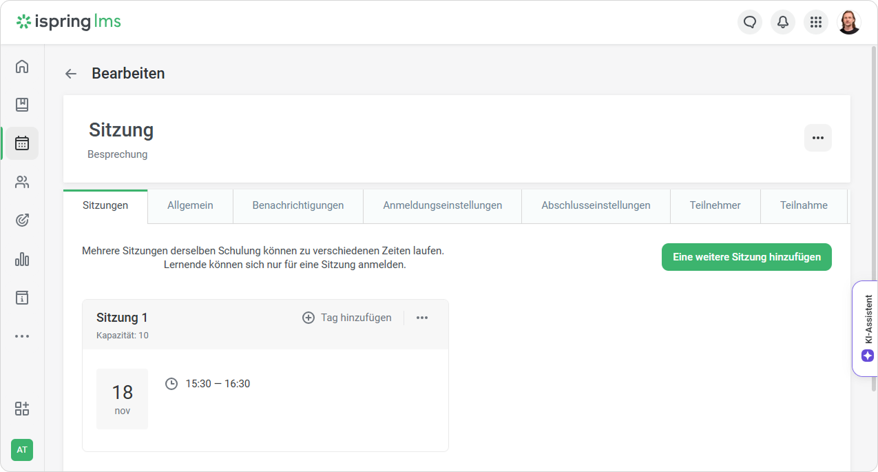Viewport: 878px width, 472px height.
Task: Open the Sitzung header three-dots menu
Action: (818, 138)
